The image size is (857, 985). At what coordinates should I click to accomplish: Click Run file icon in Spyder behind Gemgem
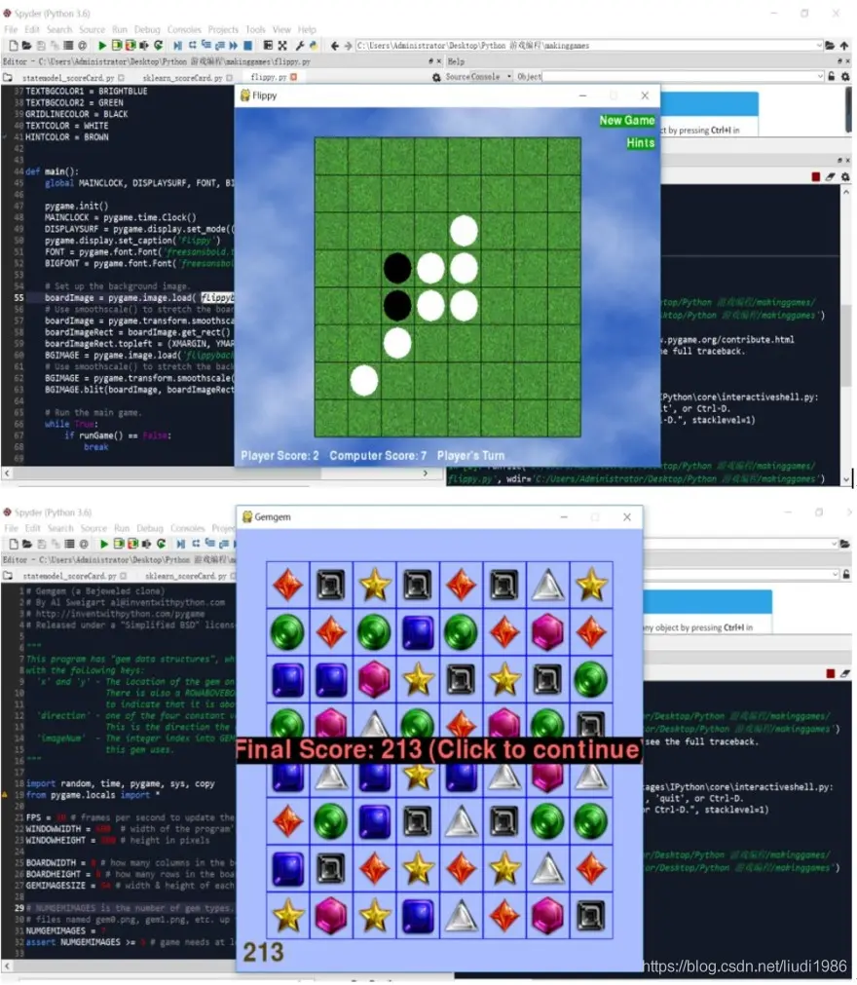point(104,544)
